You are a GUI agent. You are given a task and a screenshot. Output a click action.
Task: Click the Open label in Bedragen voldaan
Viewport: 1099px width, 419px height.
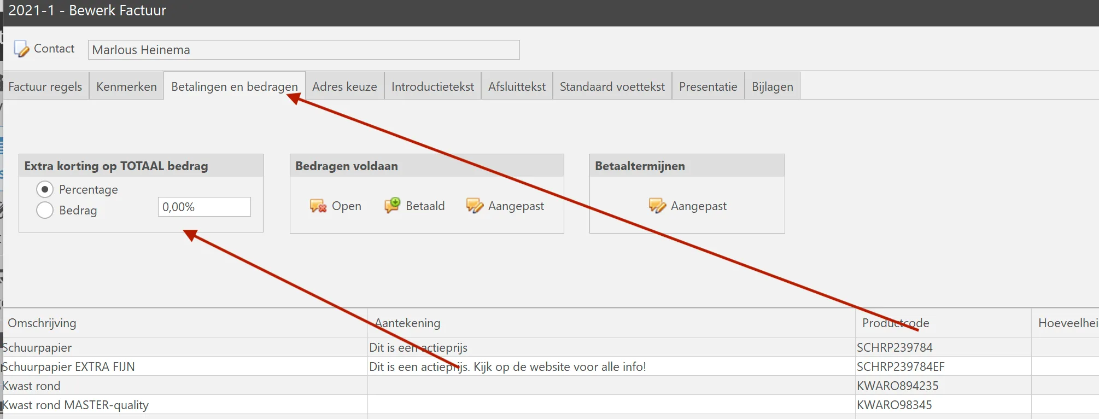347,206
